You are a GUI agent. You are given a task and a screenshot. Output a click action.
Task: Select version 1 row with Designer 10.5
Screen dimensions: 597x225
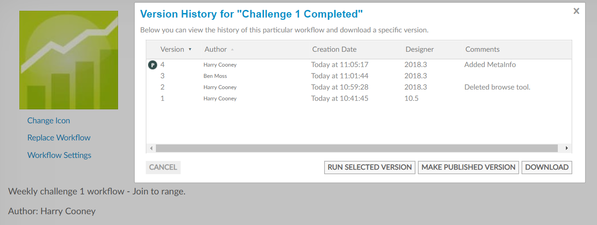[359, 99]
